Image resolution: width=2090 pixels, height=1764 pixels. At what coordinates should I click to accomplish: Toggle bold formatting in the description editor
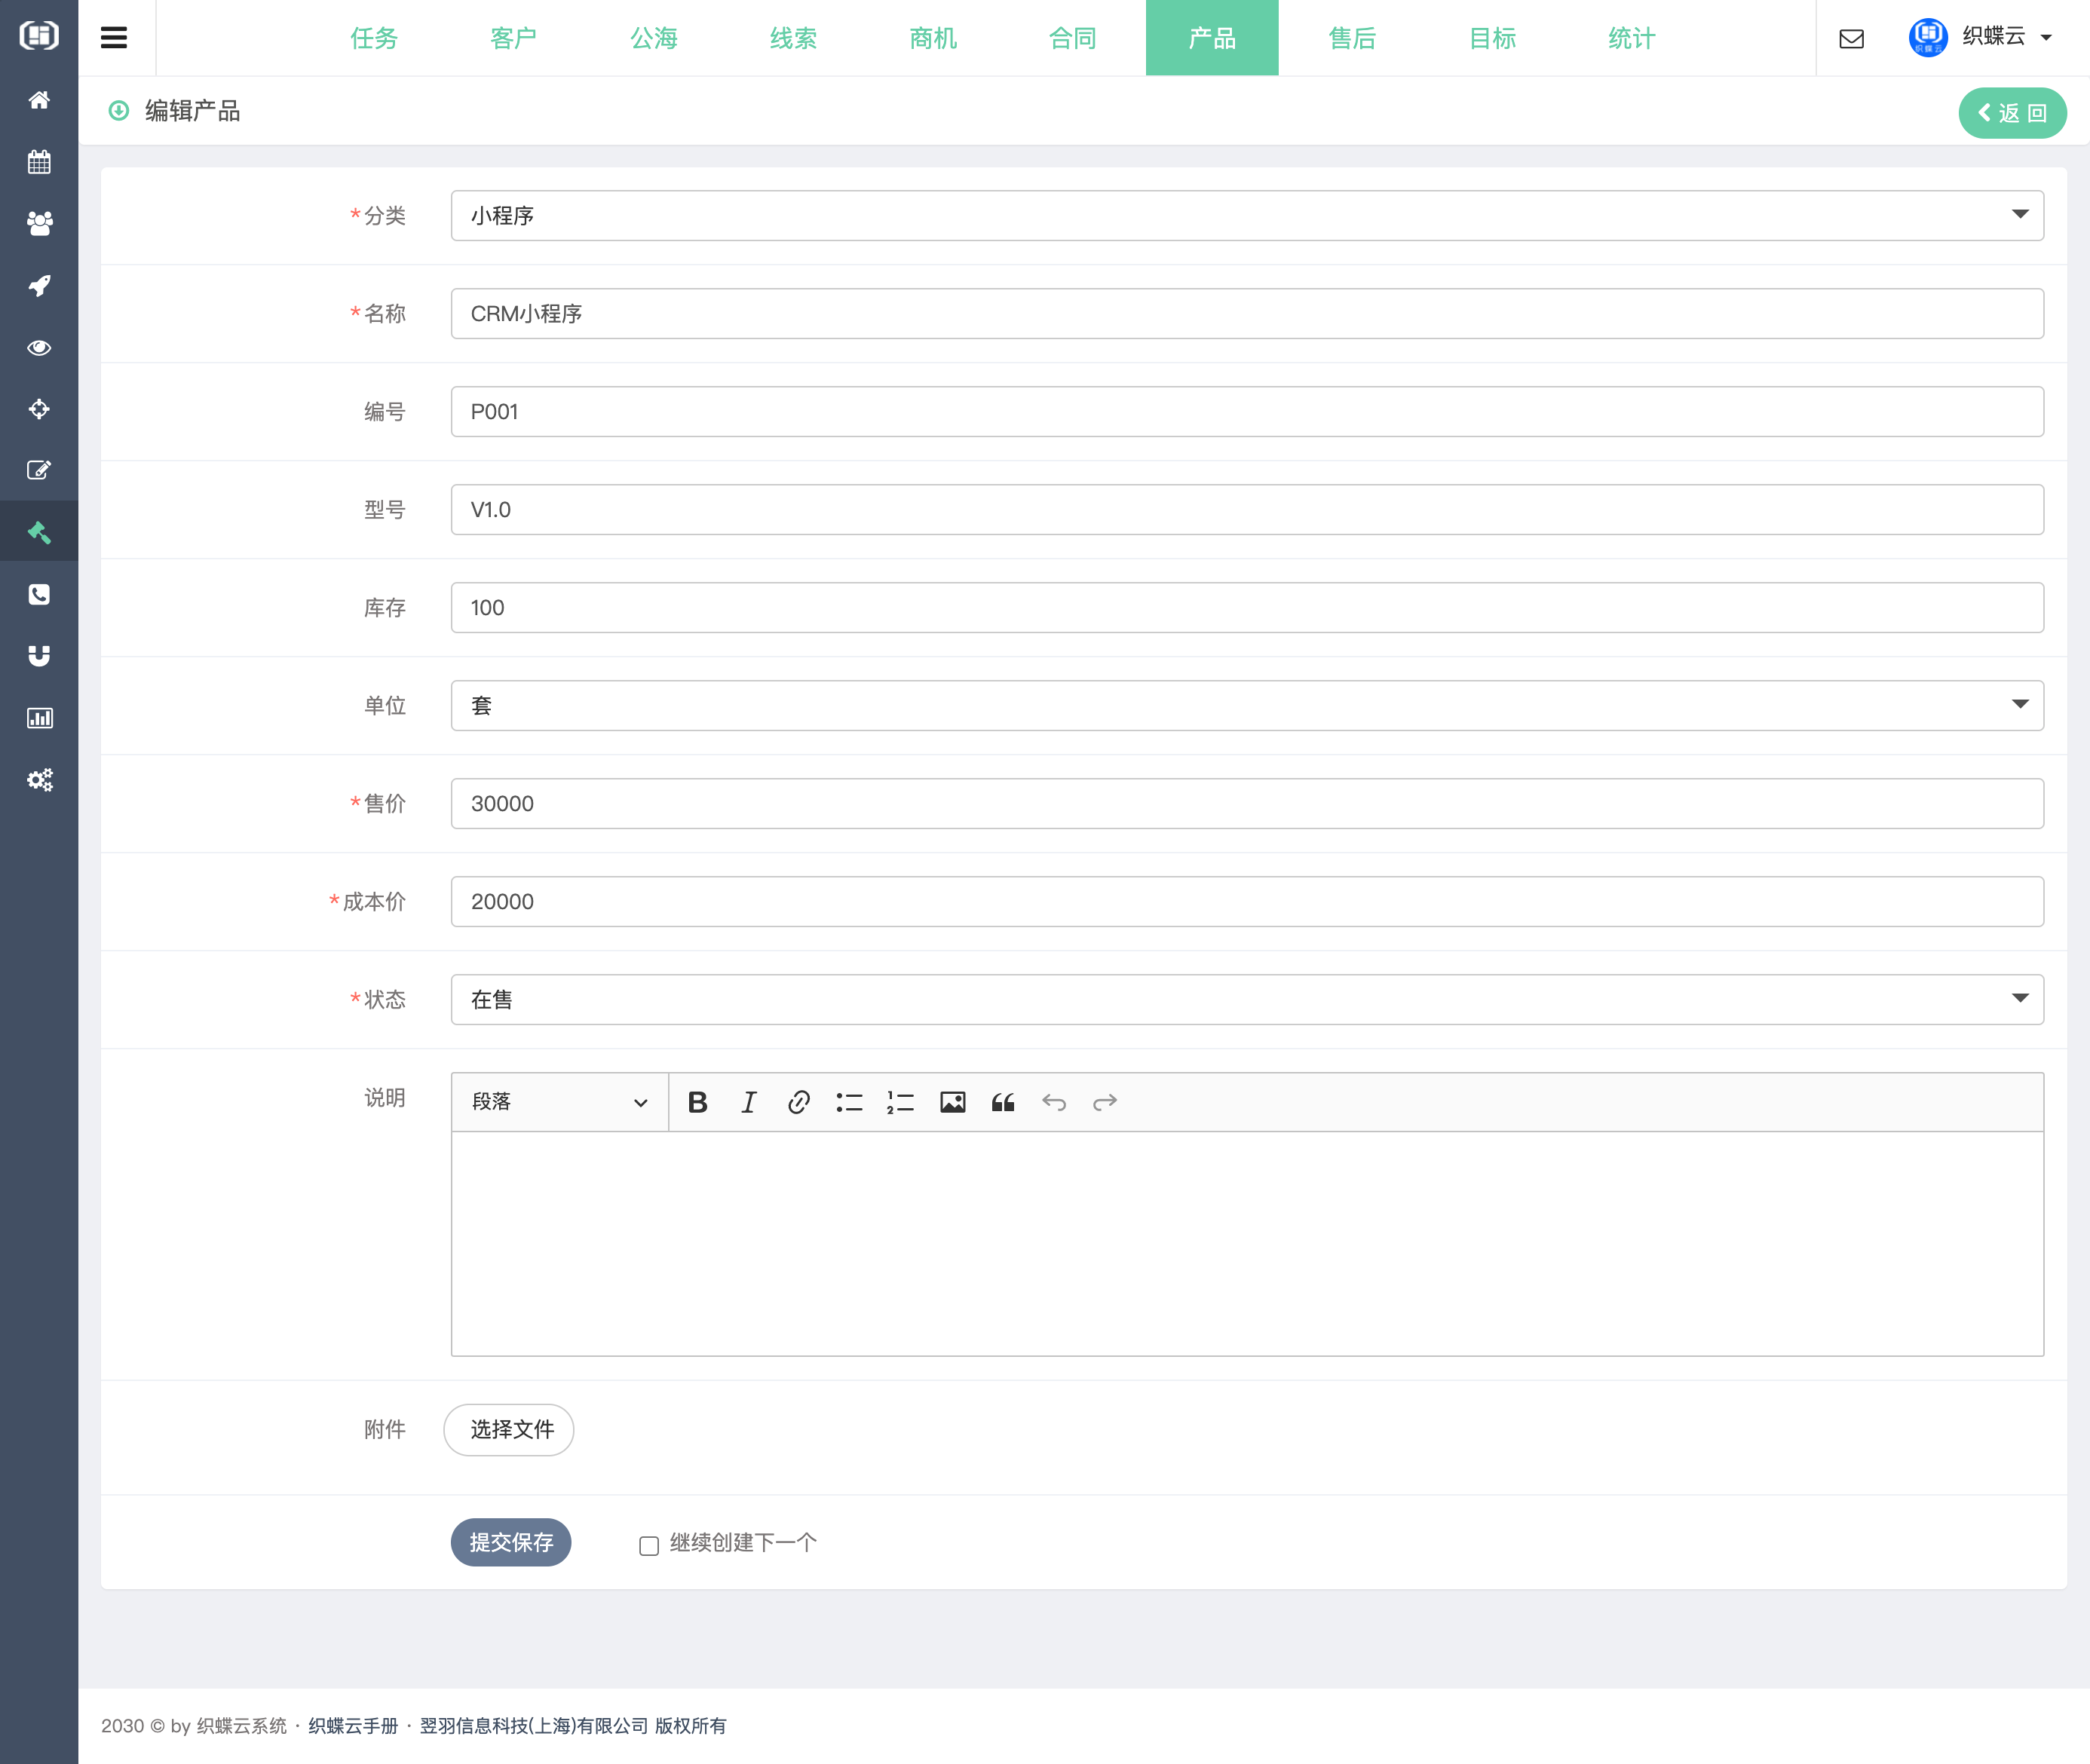698,1101
